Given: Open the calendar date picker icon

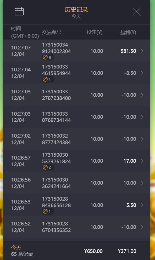Looking at the screenshot, I should 19,12.
